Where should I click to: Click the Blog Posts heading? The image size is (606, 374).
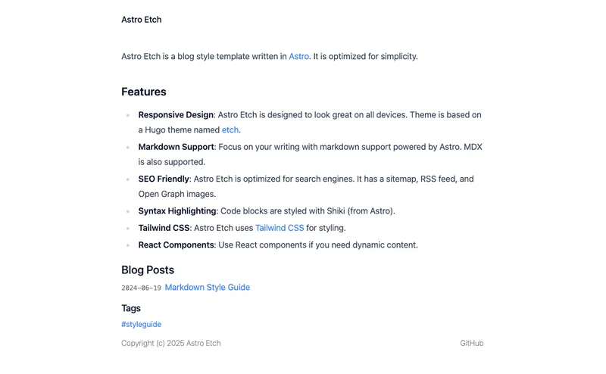147,270
